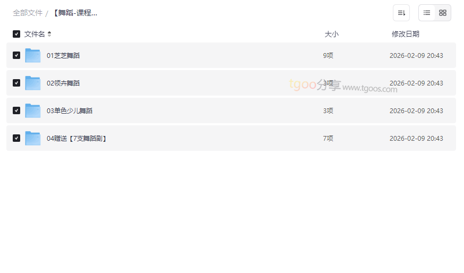Switch to grid view

pos(443,13)
